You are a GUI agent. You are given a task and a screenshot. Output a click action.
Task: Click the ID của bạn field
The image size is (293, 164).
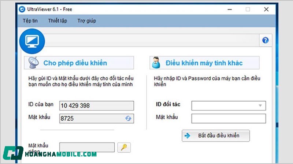pos(97,106)
